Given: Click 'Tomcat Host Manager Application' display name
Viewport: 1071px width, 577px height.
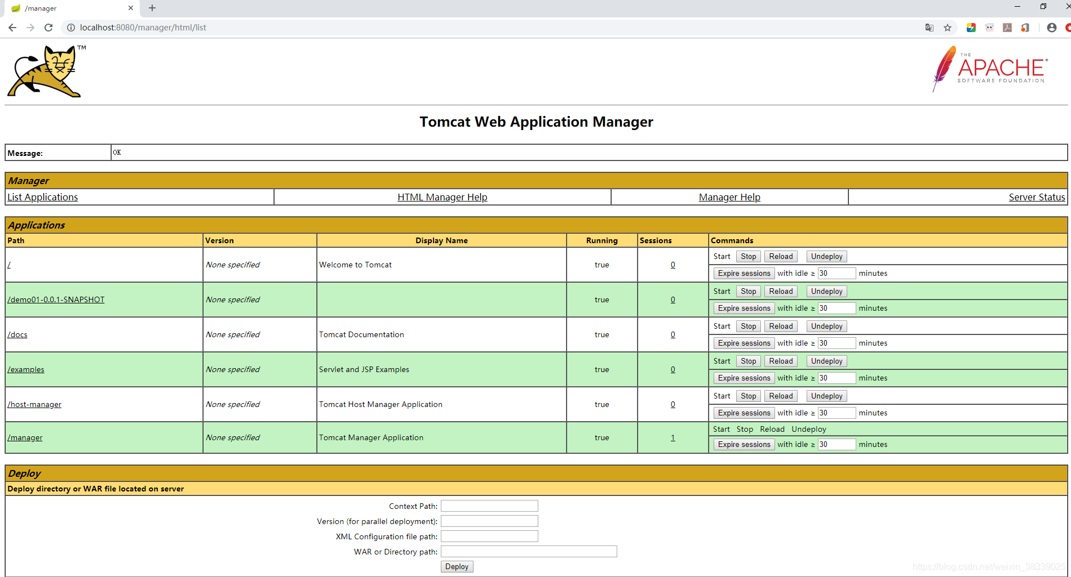Looking at the screenshot, I should click(380, 404).
